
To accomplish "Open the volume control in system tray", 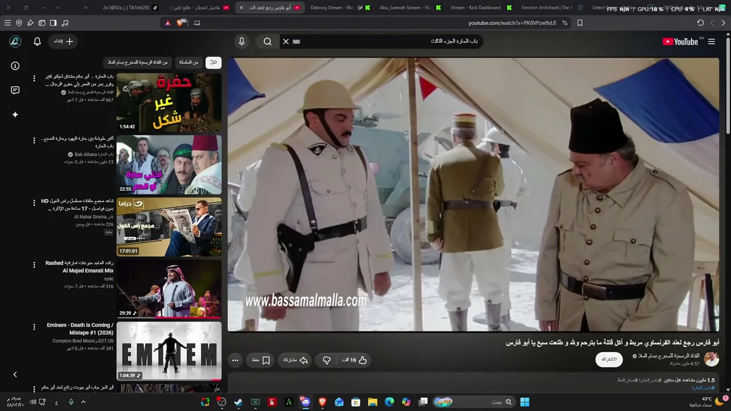I will (33, 402).
